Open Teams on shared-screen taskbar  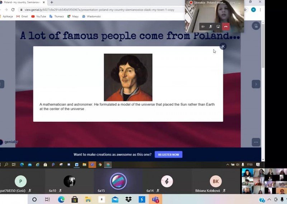[x=92, y=164]
